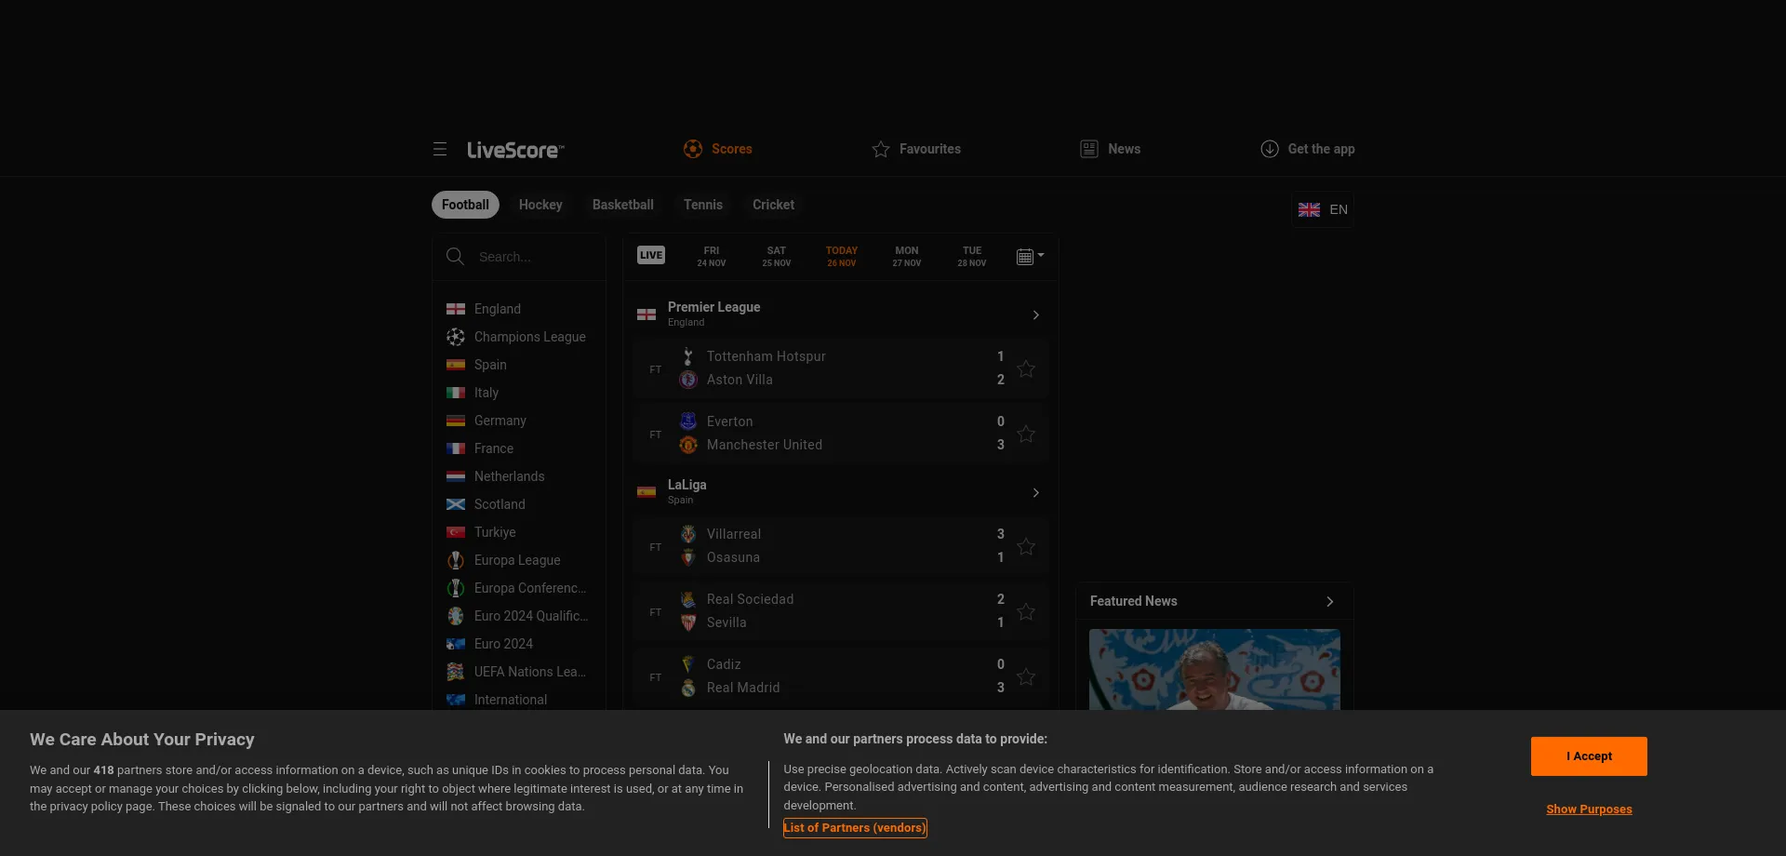
Task: Select TODAY 26 NOV date
Action: [x=842, y=256]
